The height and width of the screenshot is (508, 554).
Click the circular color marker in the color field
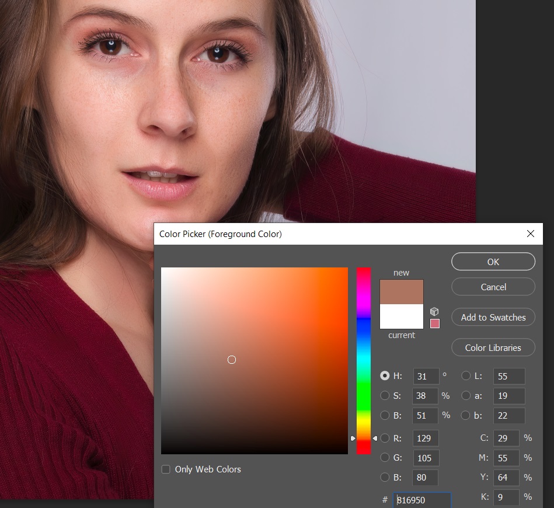point(232,360)
